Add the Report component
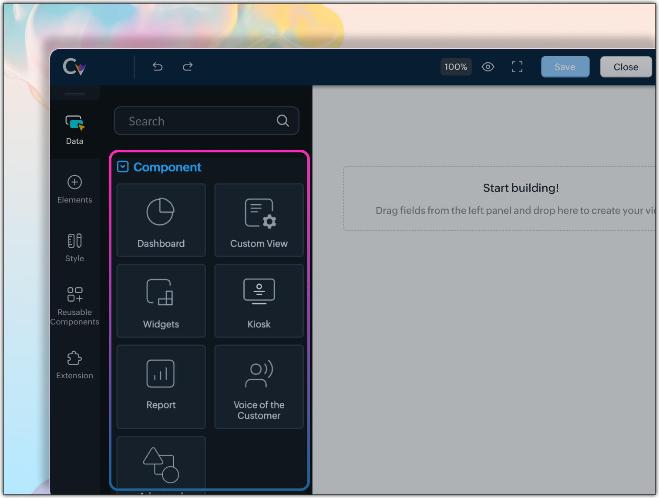This screenshot has height=498, width=659. point(161,387)
